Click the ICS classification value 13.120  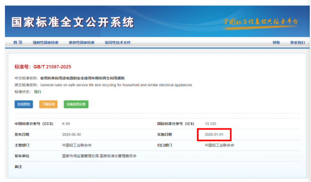click(211, 123)
